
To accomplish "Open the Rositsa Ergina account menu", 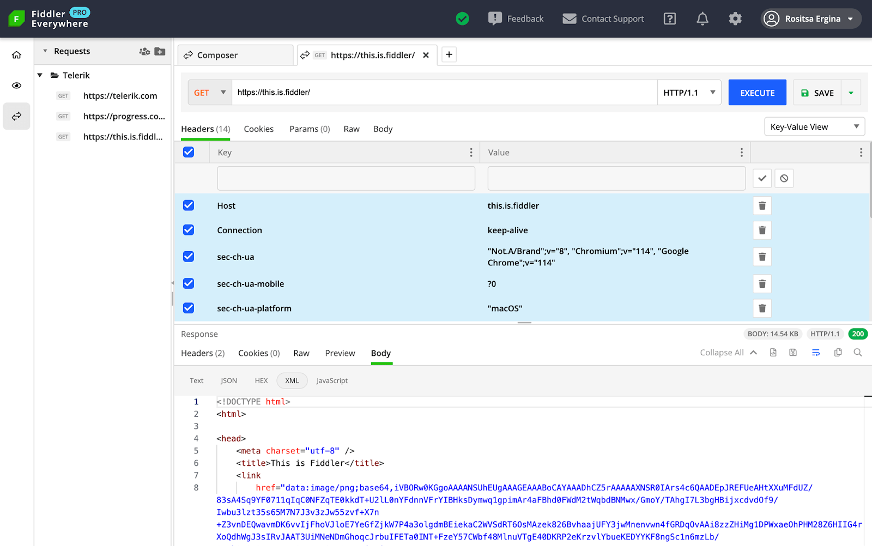I will (810, 19).
